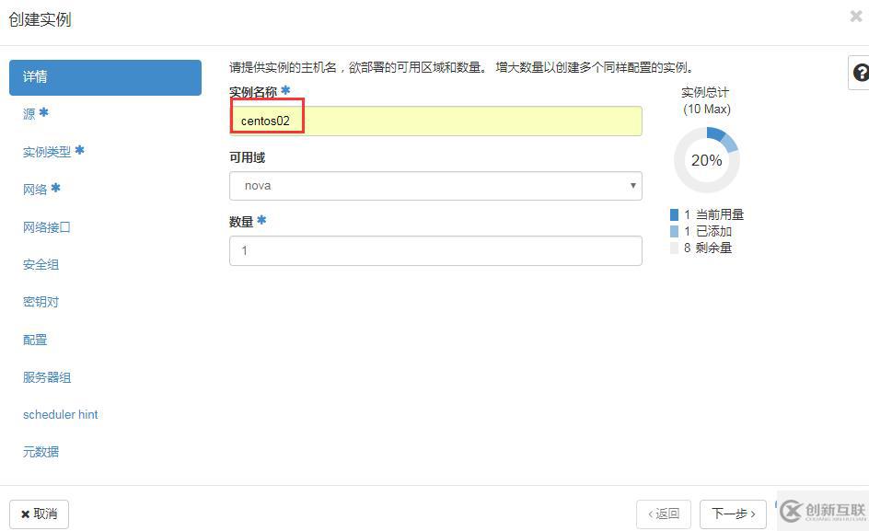Viewport: 869px width, 531px height.
Task: Click the 实例总计 (10 Max) label
Action: (x=706, y=100)
